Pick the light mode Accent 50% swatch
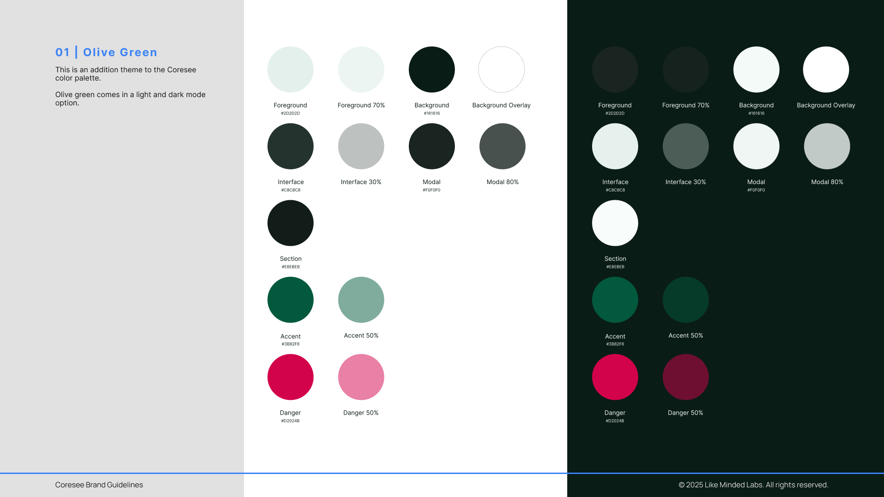Screen dimensions: 884x497 361,300
